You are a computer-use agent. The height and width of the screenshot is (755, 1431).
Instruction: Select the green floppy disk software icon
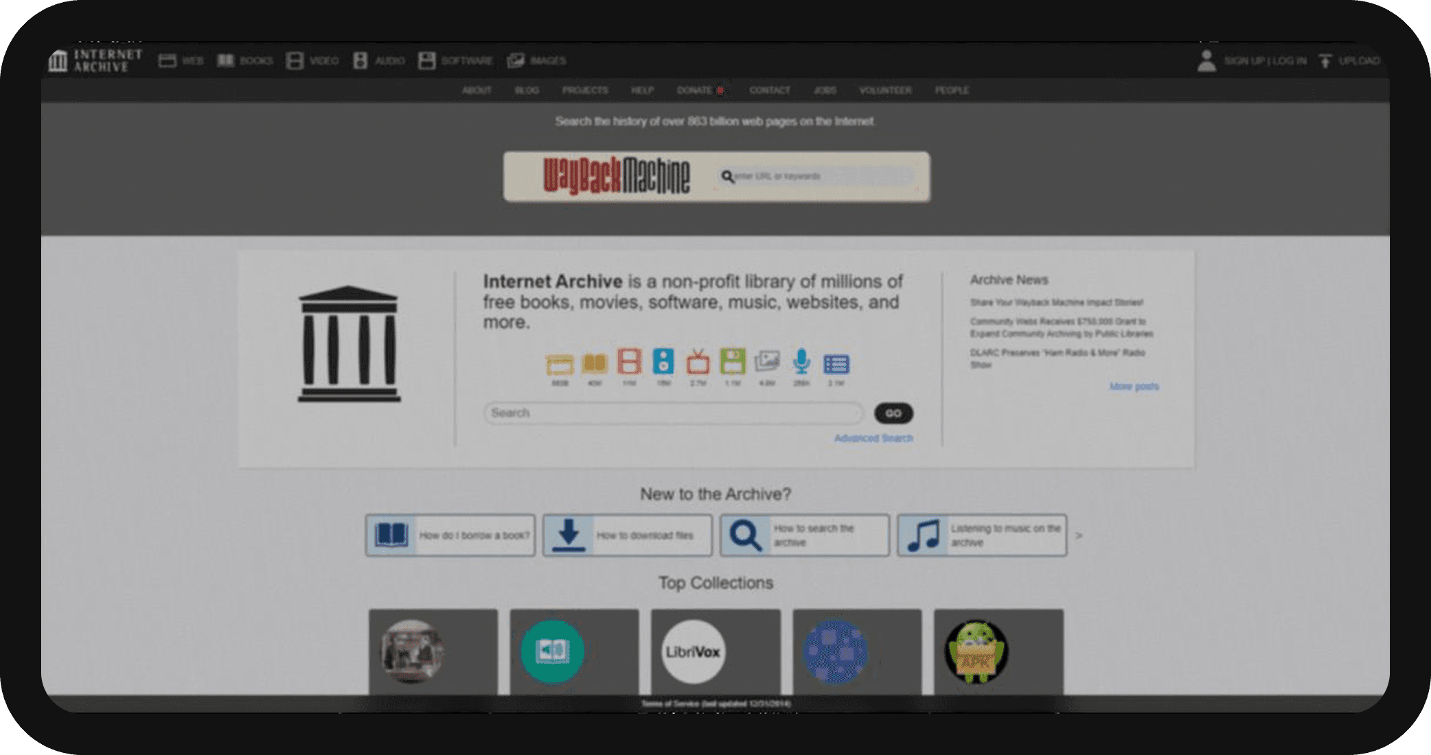(x=733, y=362)
